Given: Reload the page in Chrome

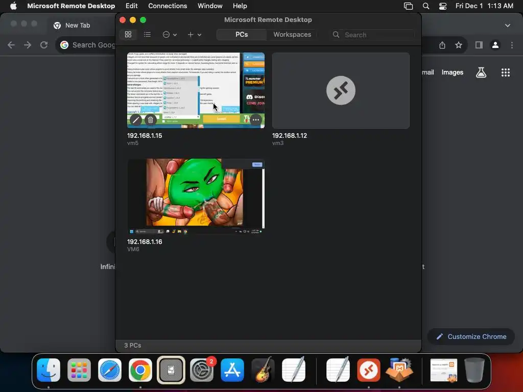Looking at the screenshot, I should click(x=44, y=45).
